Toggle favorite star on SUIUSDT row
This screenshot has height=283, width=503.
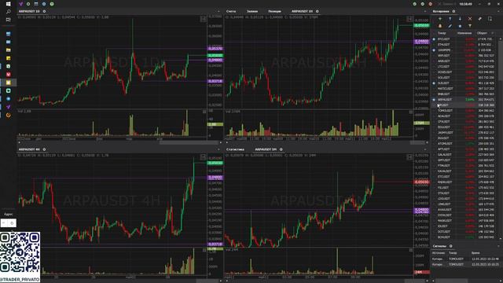coord(434,83)
